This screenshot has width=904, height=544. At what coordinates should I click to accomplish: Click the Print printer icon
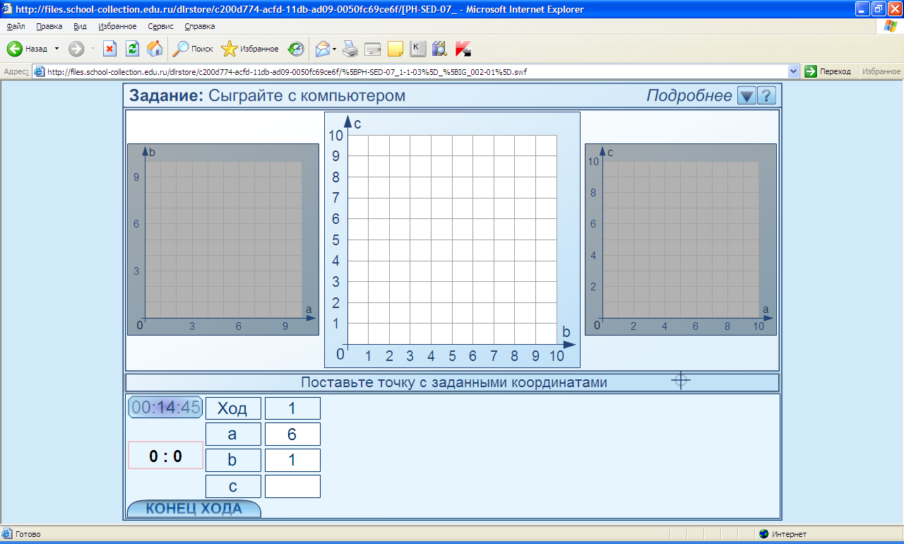tap(350, 49)
